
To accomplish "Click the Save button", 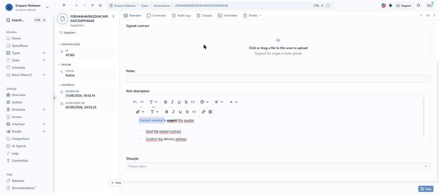I will tap(426, 189).
